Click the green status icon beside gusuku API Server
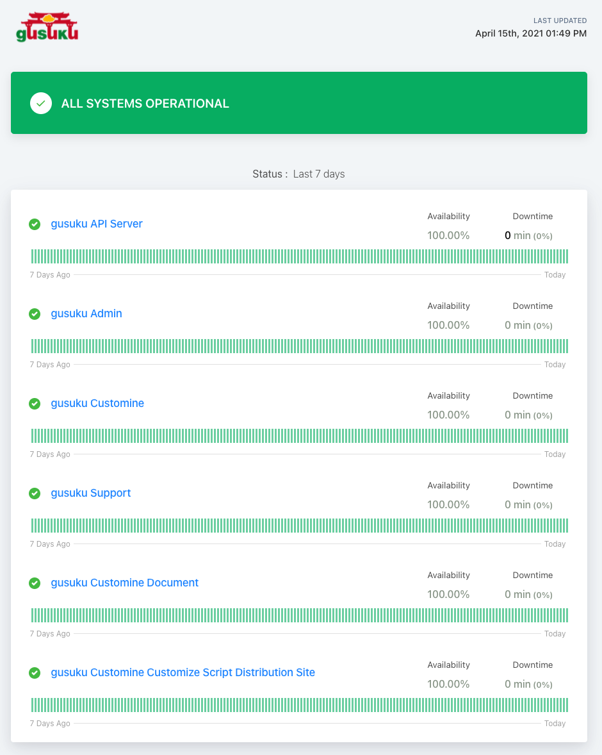The image size is (602, 755). (35, 224)
